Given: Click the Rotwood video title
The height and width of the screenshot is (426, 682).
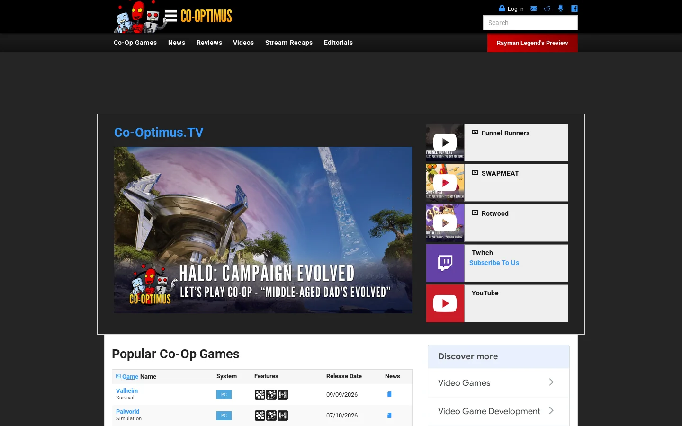Looking at the screenshot, I should point(495,213).
